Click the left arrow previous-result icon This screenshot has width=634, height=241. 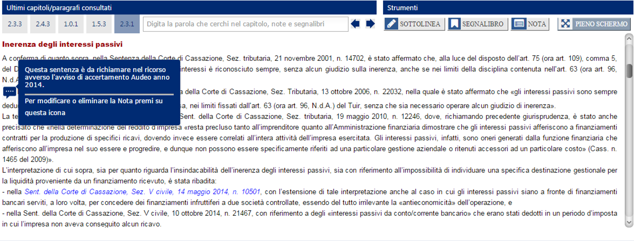click(355, 24)
